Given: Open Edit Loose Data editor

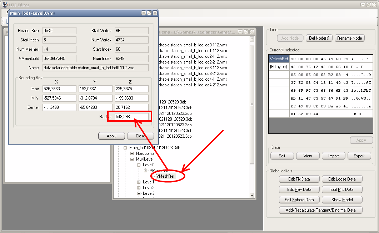Looking at the screenshot, I should (x=342, y=179).
